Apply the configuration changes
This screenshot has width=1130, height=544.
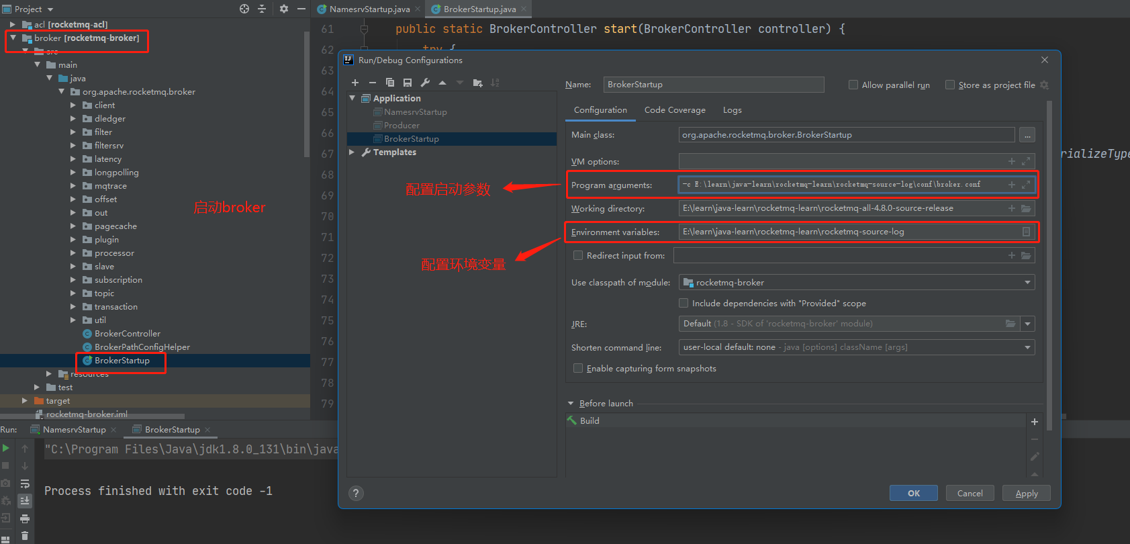tap(1027, 493)
